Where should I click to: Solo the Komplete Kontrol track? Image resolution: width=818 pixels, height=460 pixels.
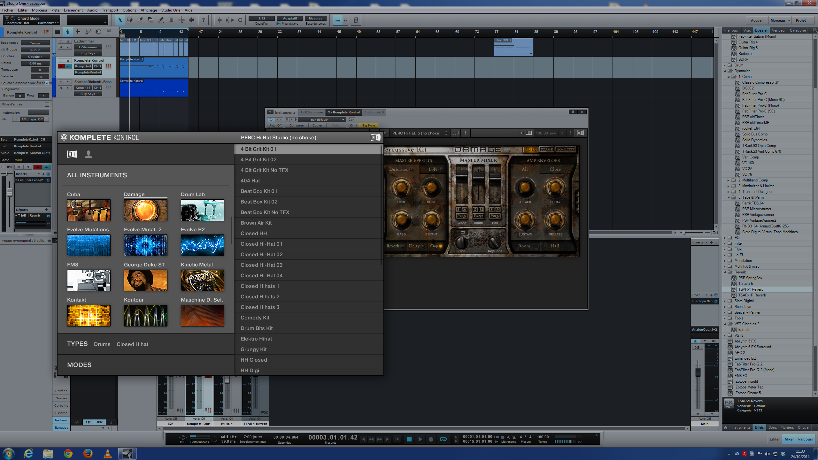pyautogui.click(x=68, y=61)
